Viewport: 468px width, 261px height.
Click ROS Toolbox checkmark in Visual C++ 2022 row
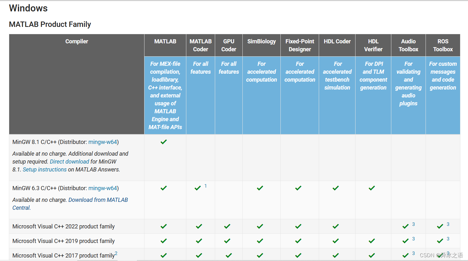(x=440, y=226)
